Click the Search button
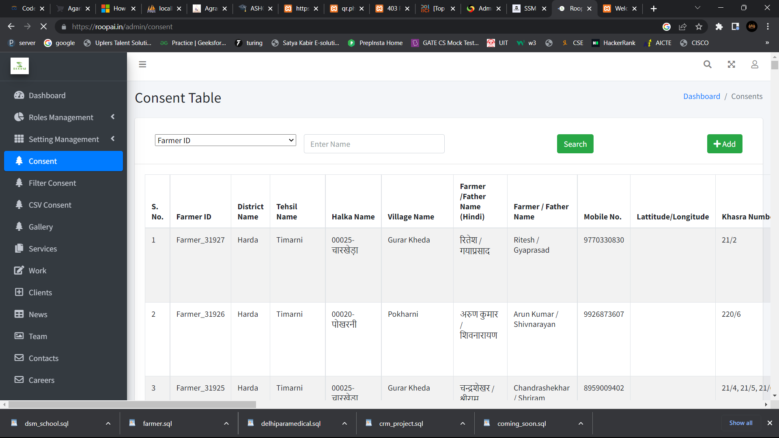This screenshot has height=438, width=779. pos(575,144)
